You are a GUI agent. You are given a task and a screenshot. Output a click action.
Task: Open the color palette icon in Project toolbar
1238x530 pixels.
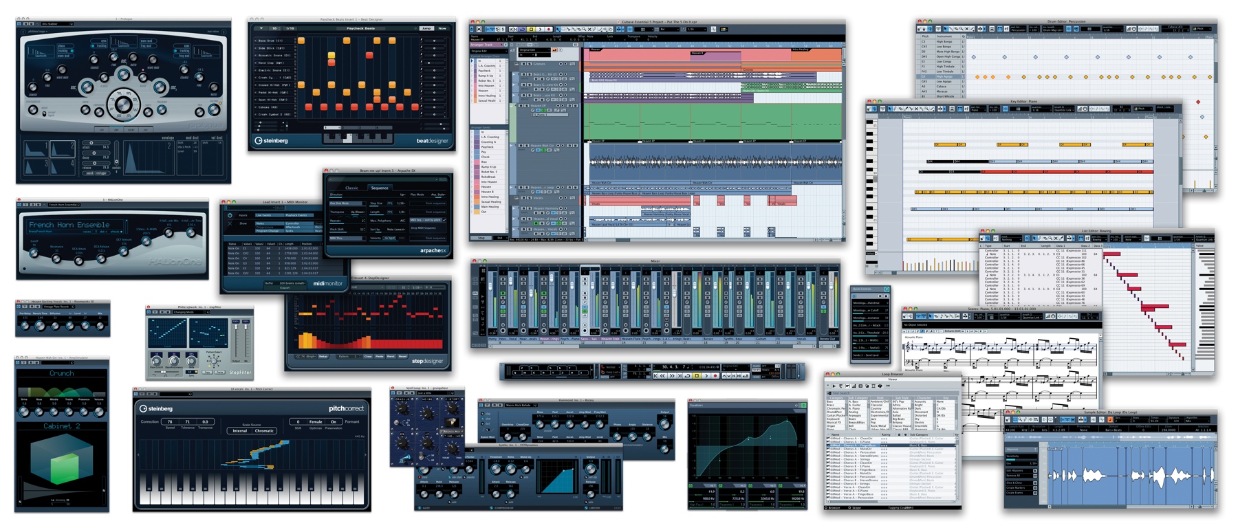pos(724,30)
